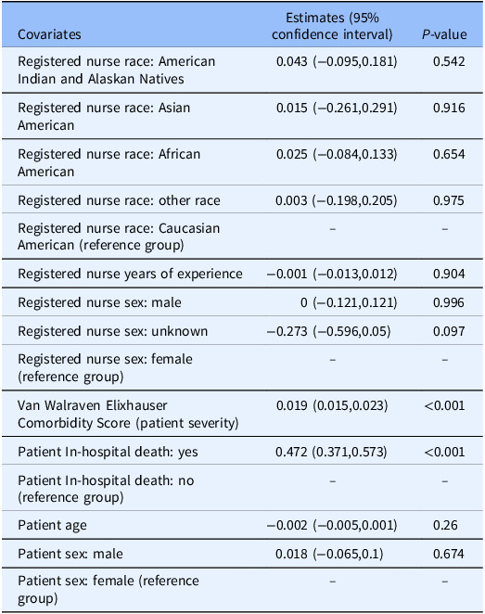Select Caucasian American reference group row
The image size is (485, 614).
coord(242,237)
